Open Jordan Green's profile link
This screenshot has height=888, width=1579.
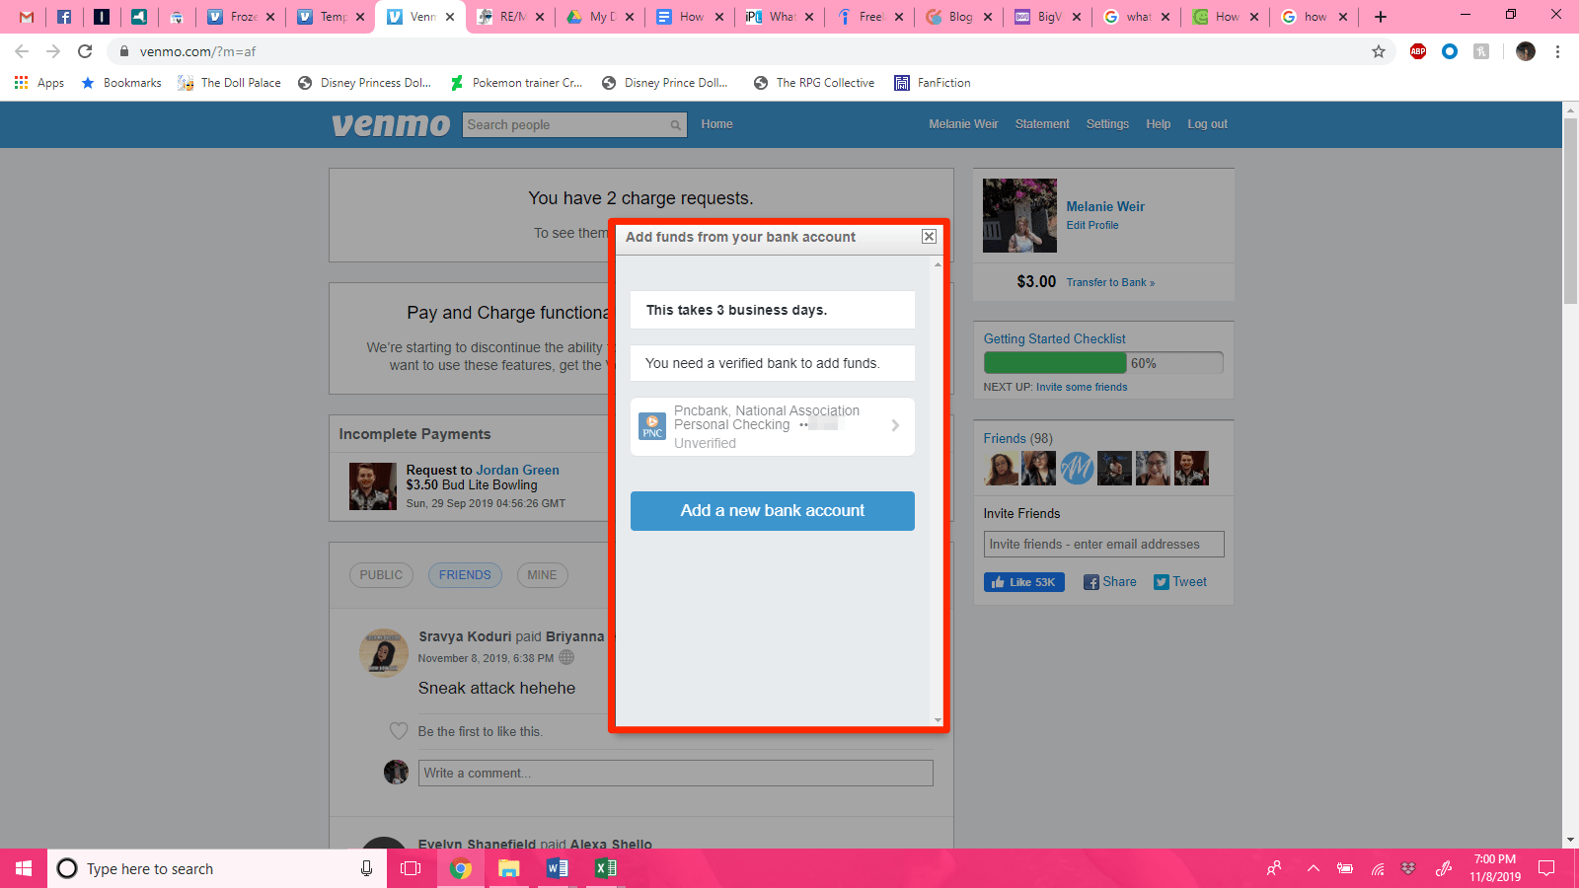(x=517, y=470)
